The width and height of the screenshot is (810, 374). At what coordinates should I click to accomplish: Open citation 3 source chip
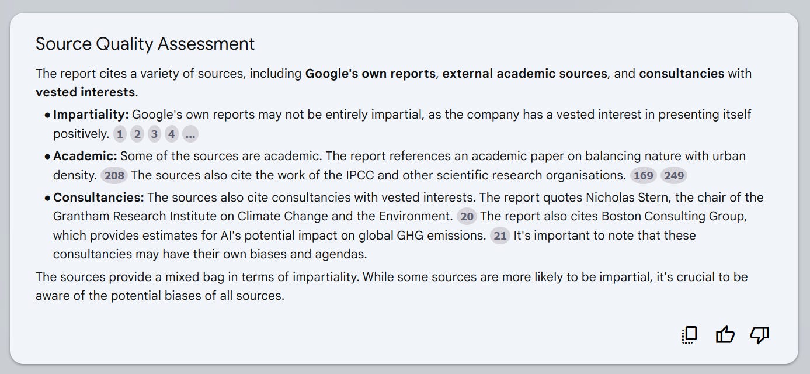[x=154, y=134]
